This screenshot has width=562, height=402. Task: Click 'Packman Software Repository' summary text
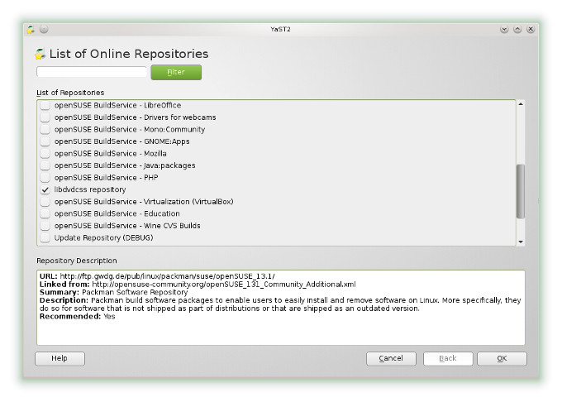pyautogui.click(x=135, y=292)
